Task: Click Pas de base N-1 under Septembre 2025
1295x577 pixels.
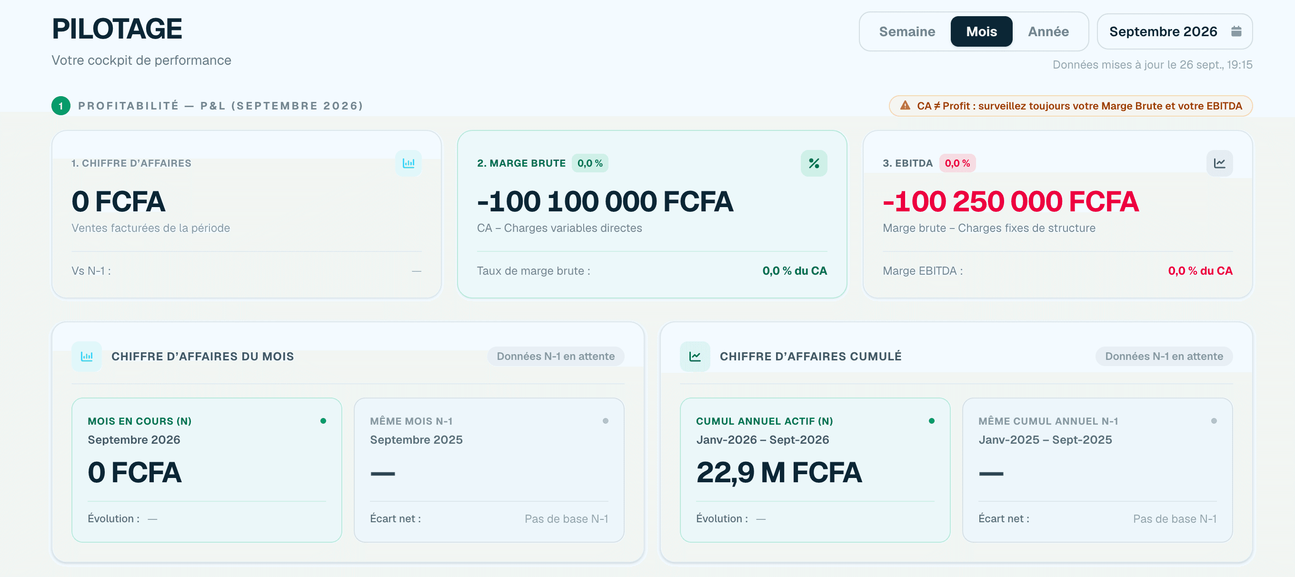Action: click(x=566, y=519)
